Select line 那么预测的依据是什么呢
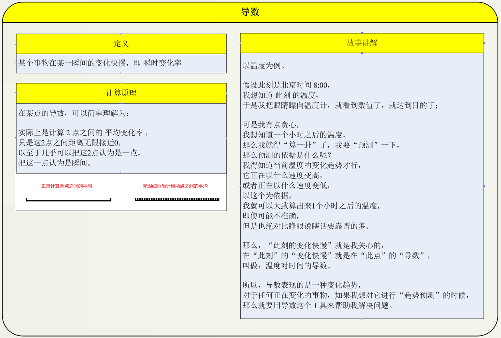Screen dimensions: 501x338 tap(287, 155)
